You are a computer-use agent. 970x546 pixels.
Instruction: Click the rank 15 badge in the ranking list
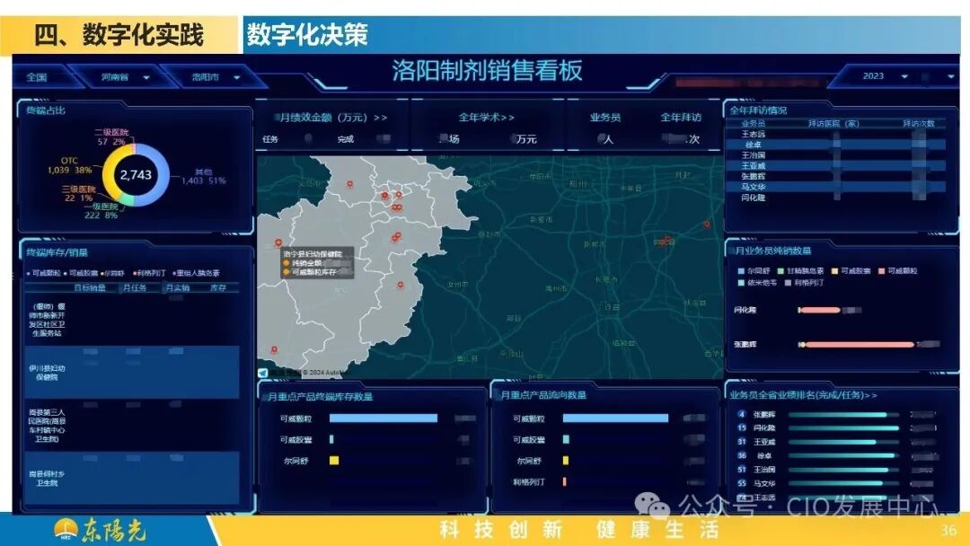point(742,427)
